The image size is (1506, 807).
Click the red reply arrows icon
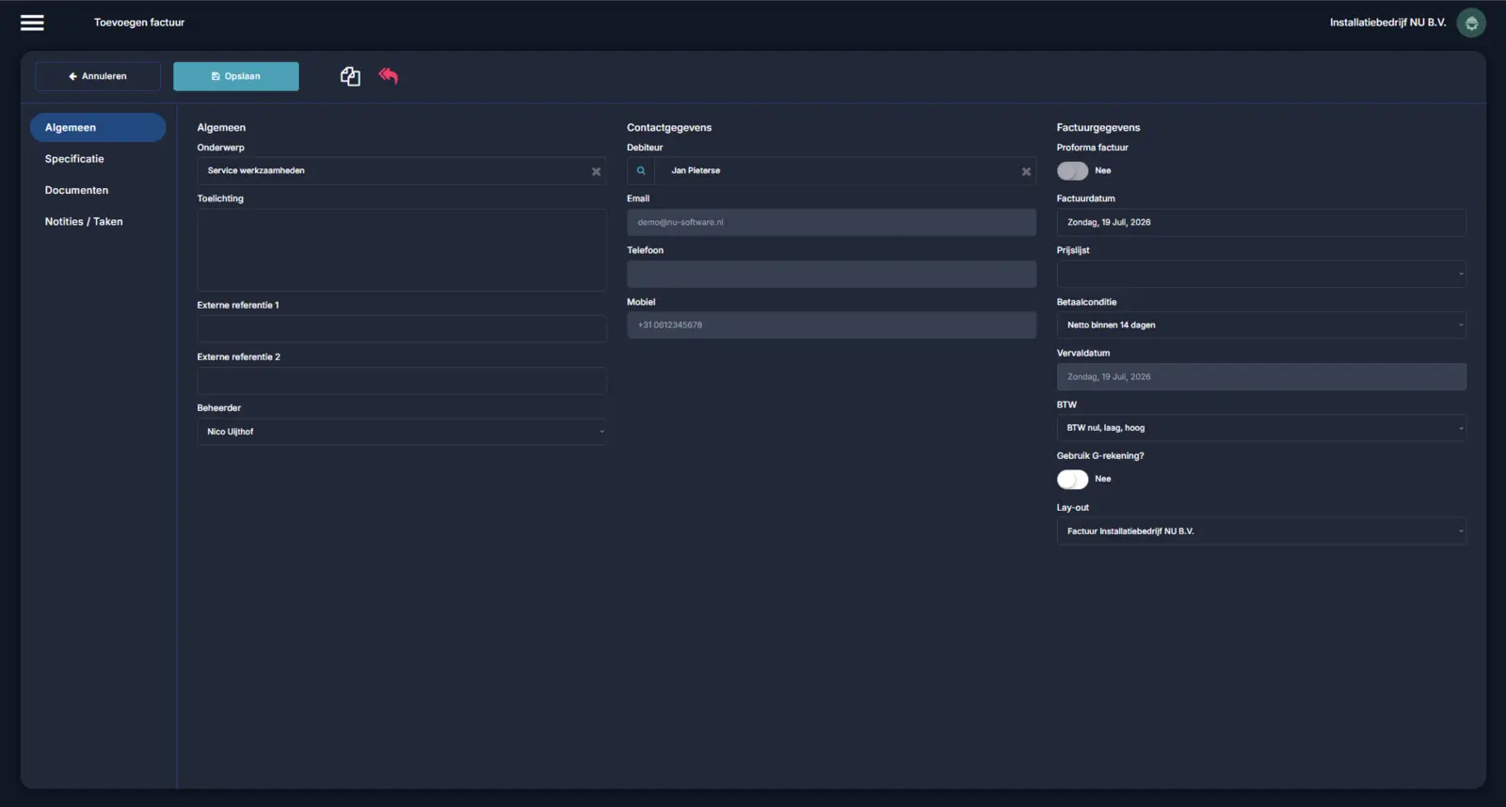(389, 75)
